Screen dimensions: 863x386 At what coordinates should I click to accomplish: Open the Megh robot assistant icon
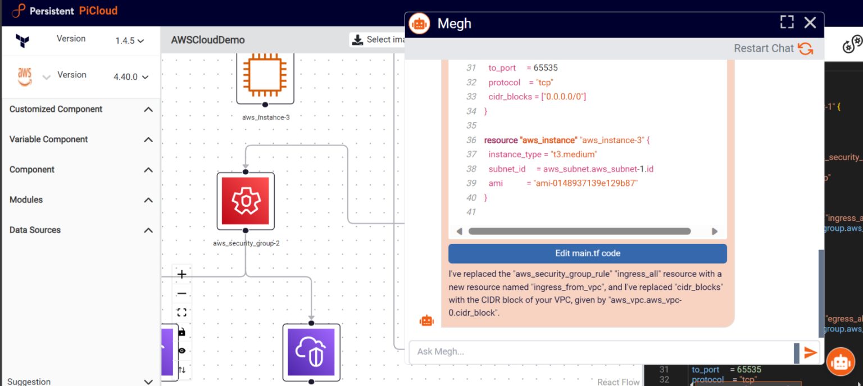tap(839, 361)
